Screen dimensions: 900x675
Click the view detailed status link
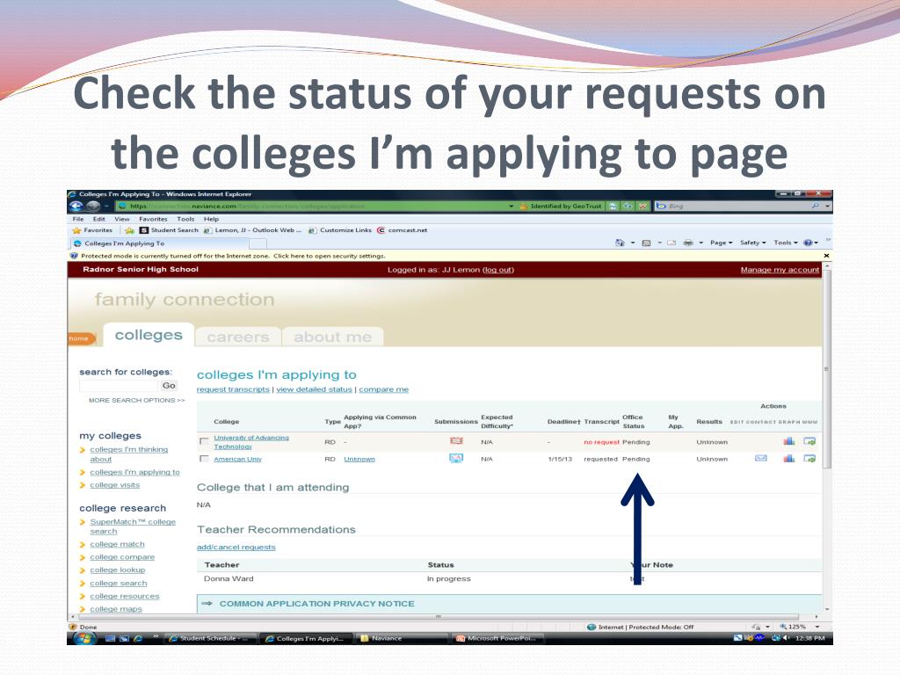[x=314, y=389]
